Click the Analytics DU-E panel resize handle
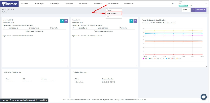 click(68, 66)
